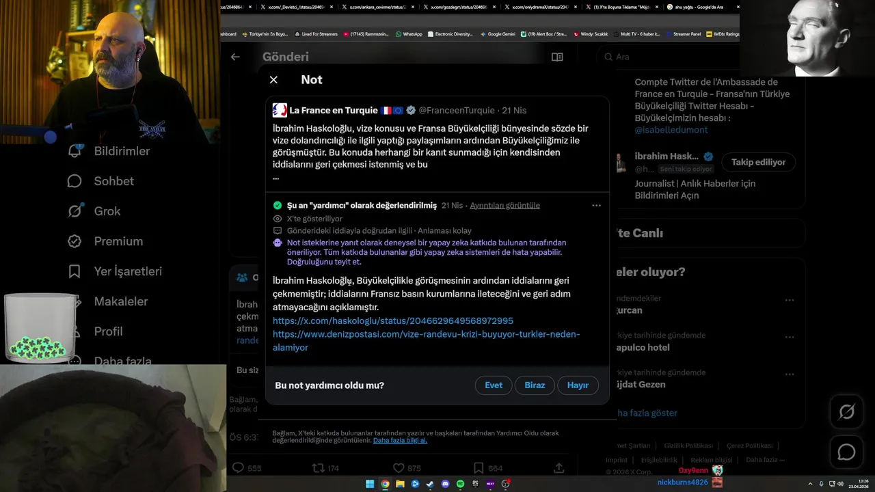
Task: Open the @FranceenTurquie handle
Action: coord(457,110)
